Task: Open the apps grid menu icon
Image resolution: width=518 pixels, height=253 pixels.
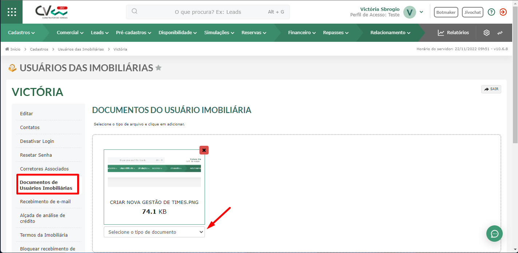Action: (12, 12)
